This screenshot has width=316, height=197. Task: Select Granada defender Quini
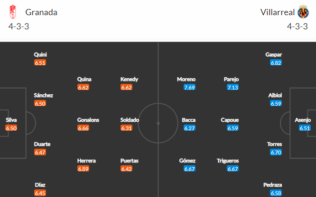[x=40, y=55]
